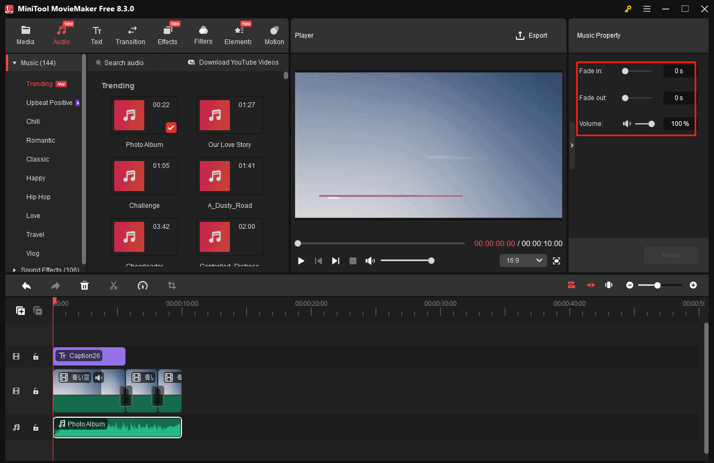Click Download YouTube Videos link
This screenshot has height=463, width=714.
233,62
